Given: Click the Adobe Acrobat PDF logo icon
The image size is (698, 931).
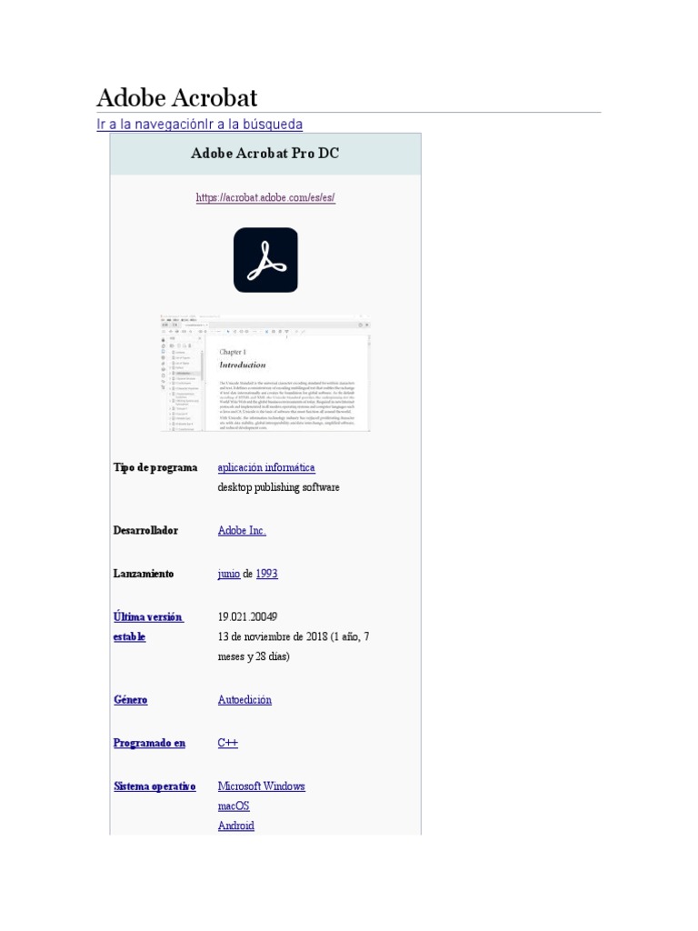Looking at the screenshot, I should click(x=265, y=259).
